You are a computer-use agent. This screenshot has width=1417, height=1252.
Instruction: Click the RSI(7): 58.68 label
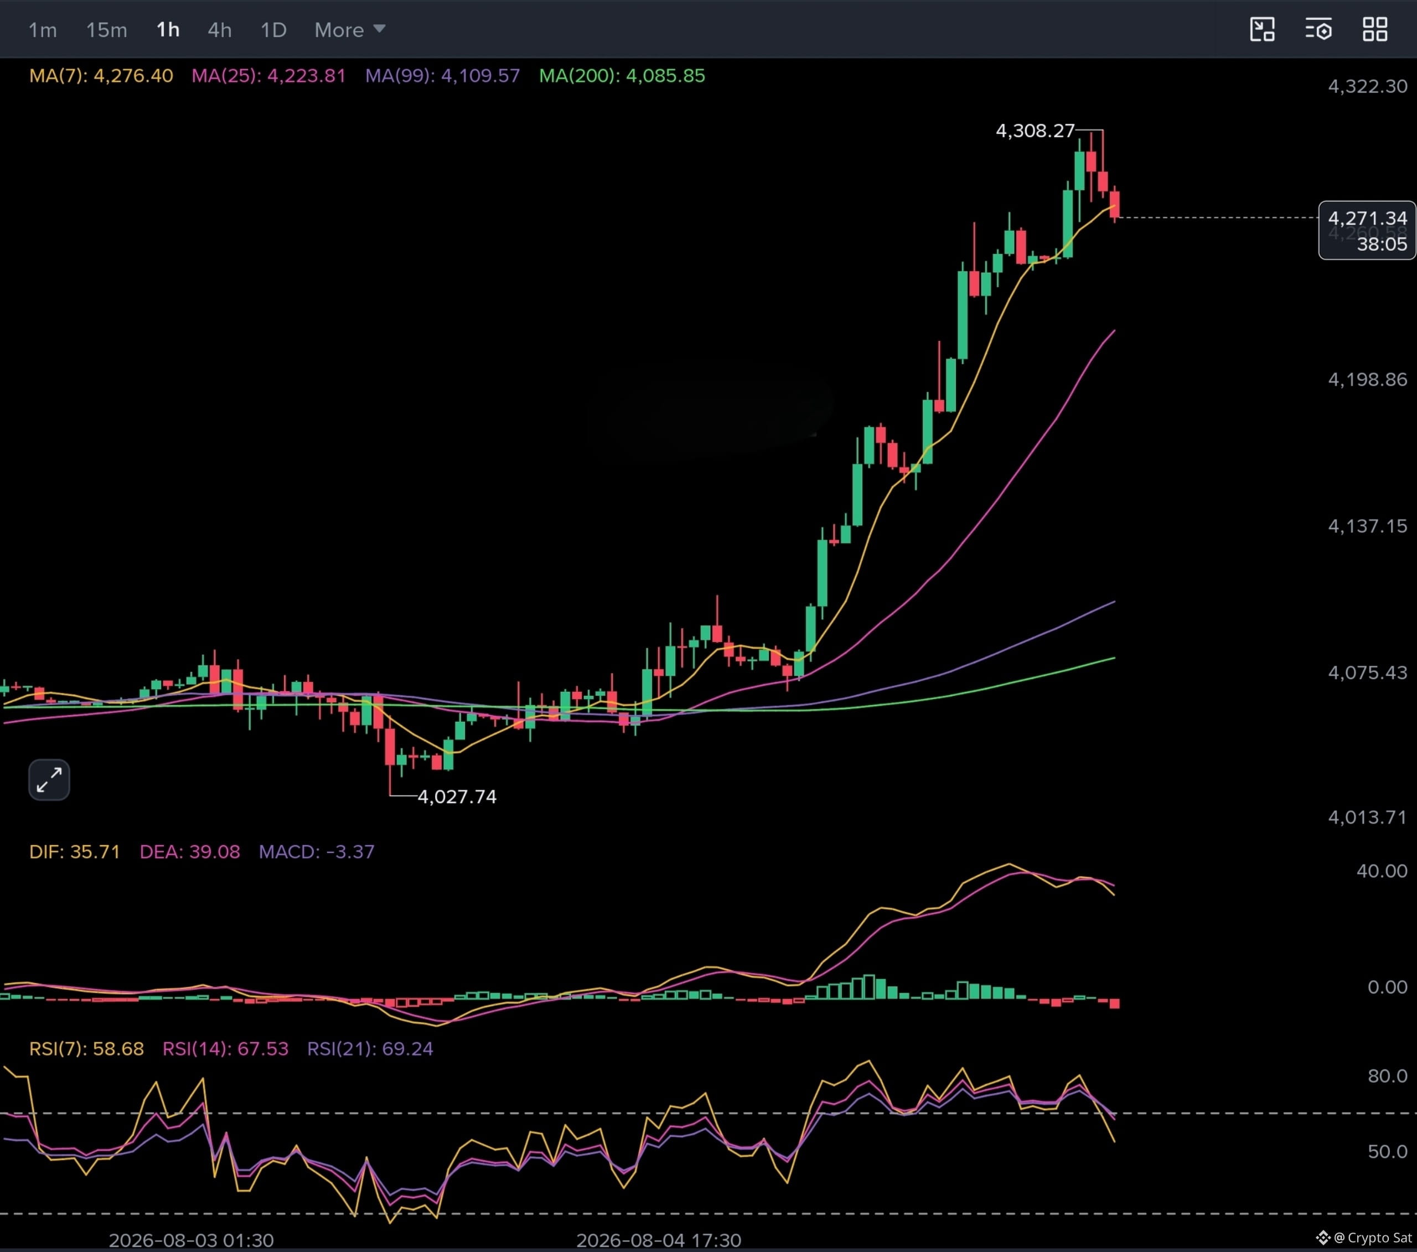click(x=87, y=1048)
